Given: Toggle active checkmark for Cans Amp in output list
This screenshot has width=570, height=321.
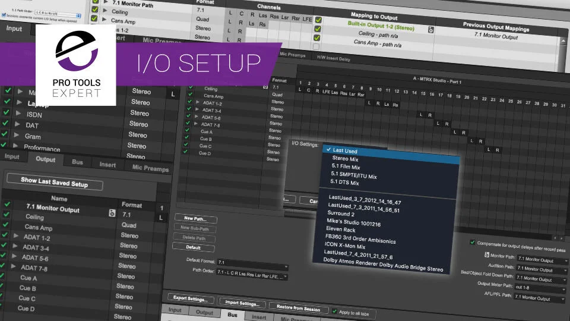Looking at the screenshot, I should 5,225.
